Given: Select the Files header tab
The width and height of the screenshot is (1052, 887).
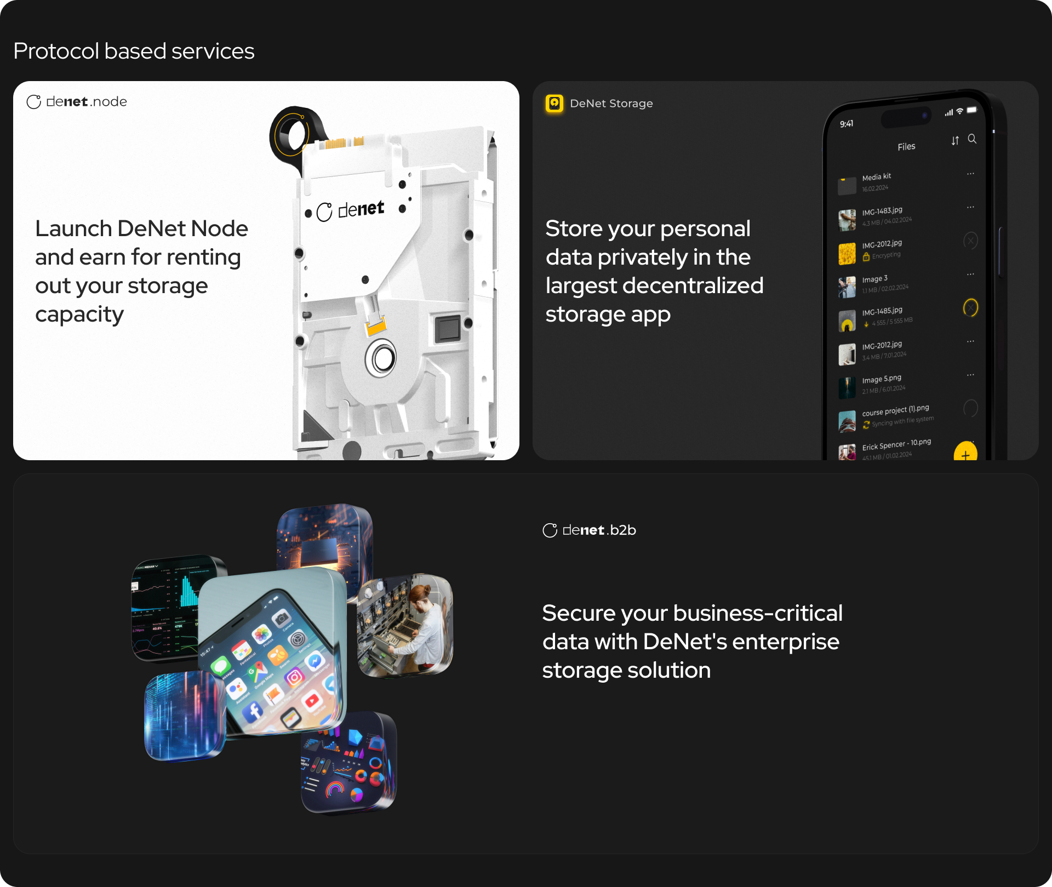Looking at the screenshot, I should pos(907,146).
